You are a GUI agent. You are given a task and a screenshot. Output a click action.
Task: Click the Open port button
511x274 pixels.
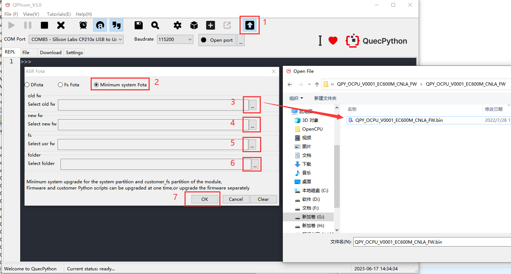(x=217, y=40)
